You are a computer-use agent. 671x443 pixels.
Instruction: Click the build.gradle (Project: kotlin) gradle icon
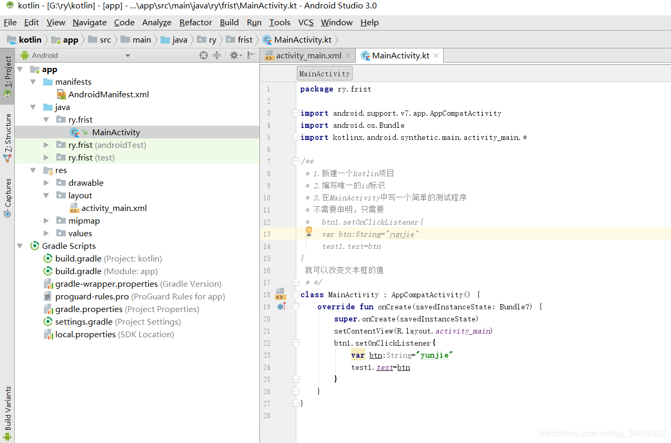click(48, 259)
